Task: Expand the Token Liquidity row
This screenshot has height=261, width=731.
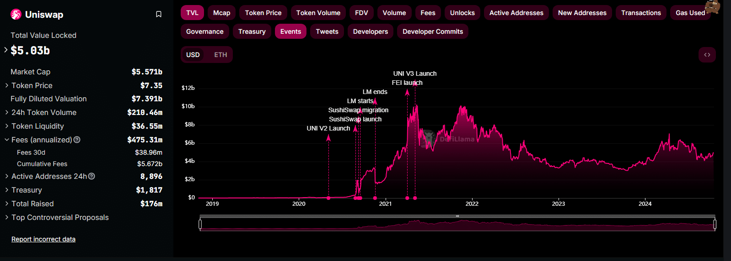Action: (x=7, y=126)
